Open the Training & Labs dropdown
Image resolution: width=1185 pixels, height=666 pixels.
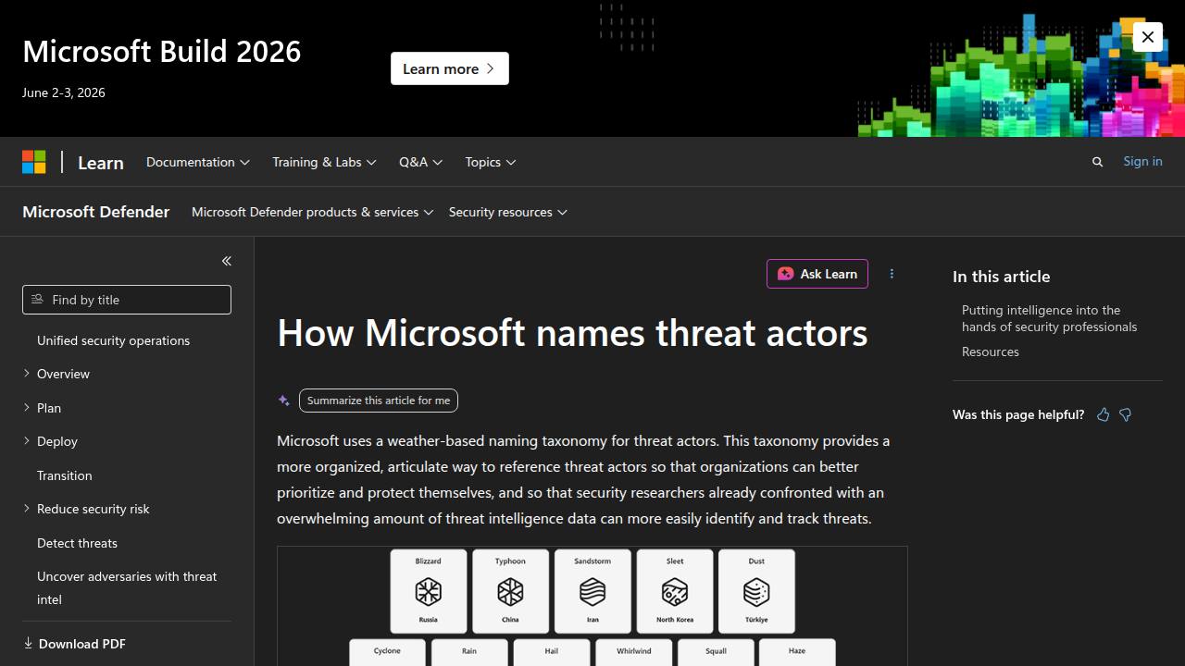[324, 162]
